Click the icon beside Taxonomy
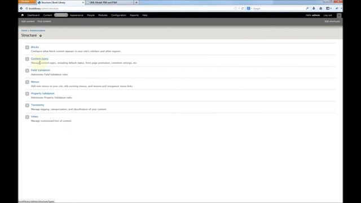361x203 pixels. (x=27, y=105)
